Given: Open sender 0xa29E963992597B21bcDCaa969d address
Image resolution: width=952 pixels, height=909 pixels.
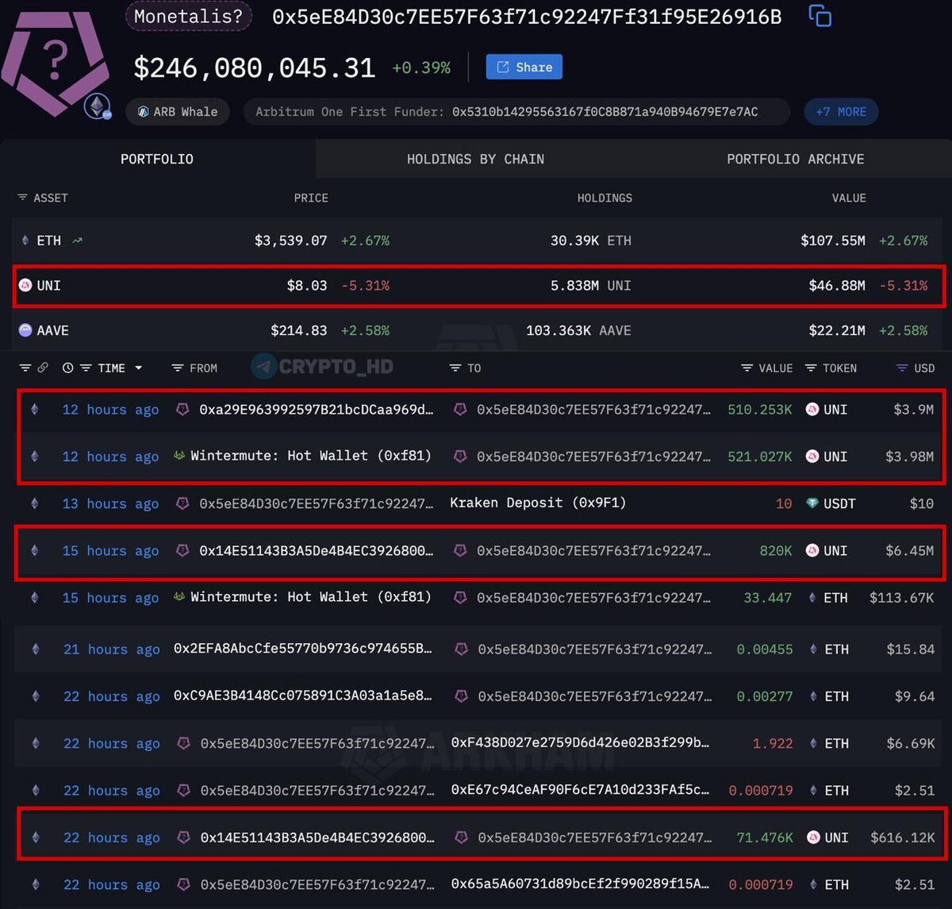Looking at the screenshot, I should tap(317, 410).
